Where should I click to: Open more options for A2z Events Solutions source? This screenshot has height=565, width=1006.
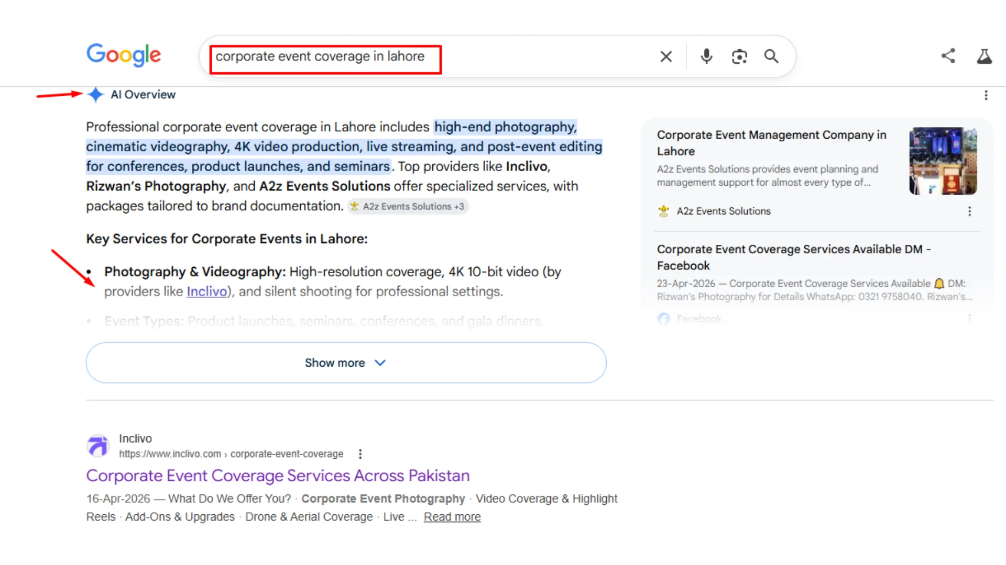click(969, 211)
